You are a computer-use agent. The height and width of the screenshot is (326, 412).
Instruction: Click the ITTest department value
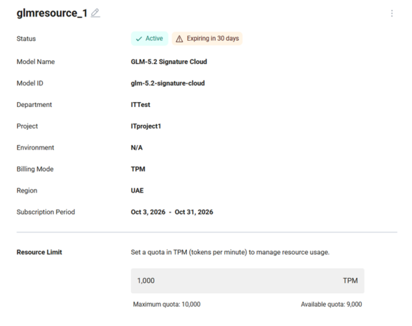(140, 105)
